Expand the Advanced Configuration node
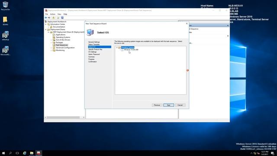Screen dimensions: 277x156 pyautogui.click(x=52, y=48)
